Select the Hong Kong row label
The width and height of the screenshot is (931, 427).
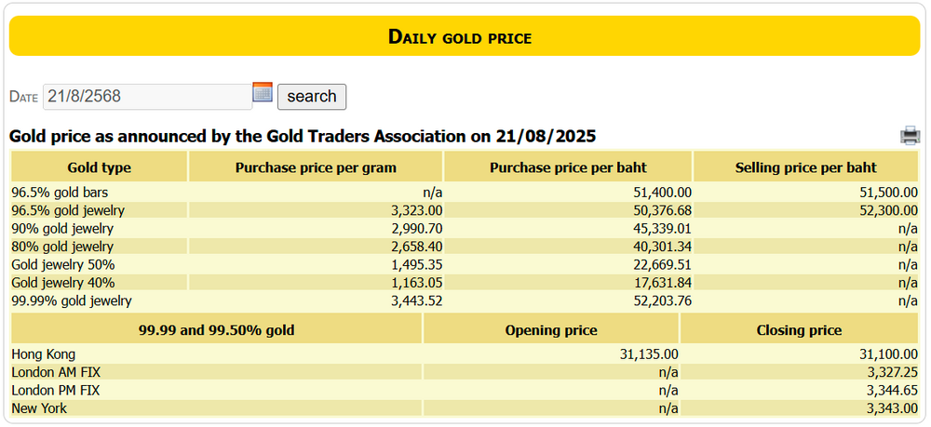pos(43,354)
